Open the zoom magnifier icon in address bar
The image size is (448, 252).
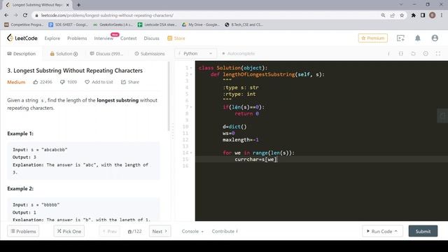tap(383, 15)
